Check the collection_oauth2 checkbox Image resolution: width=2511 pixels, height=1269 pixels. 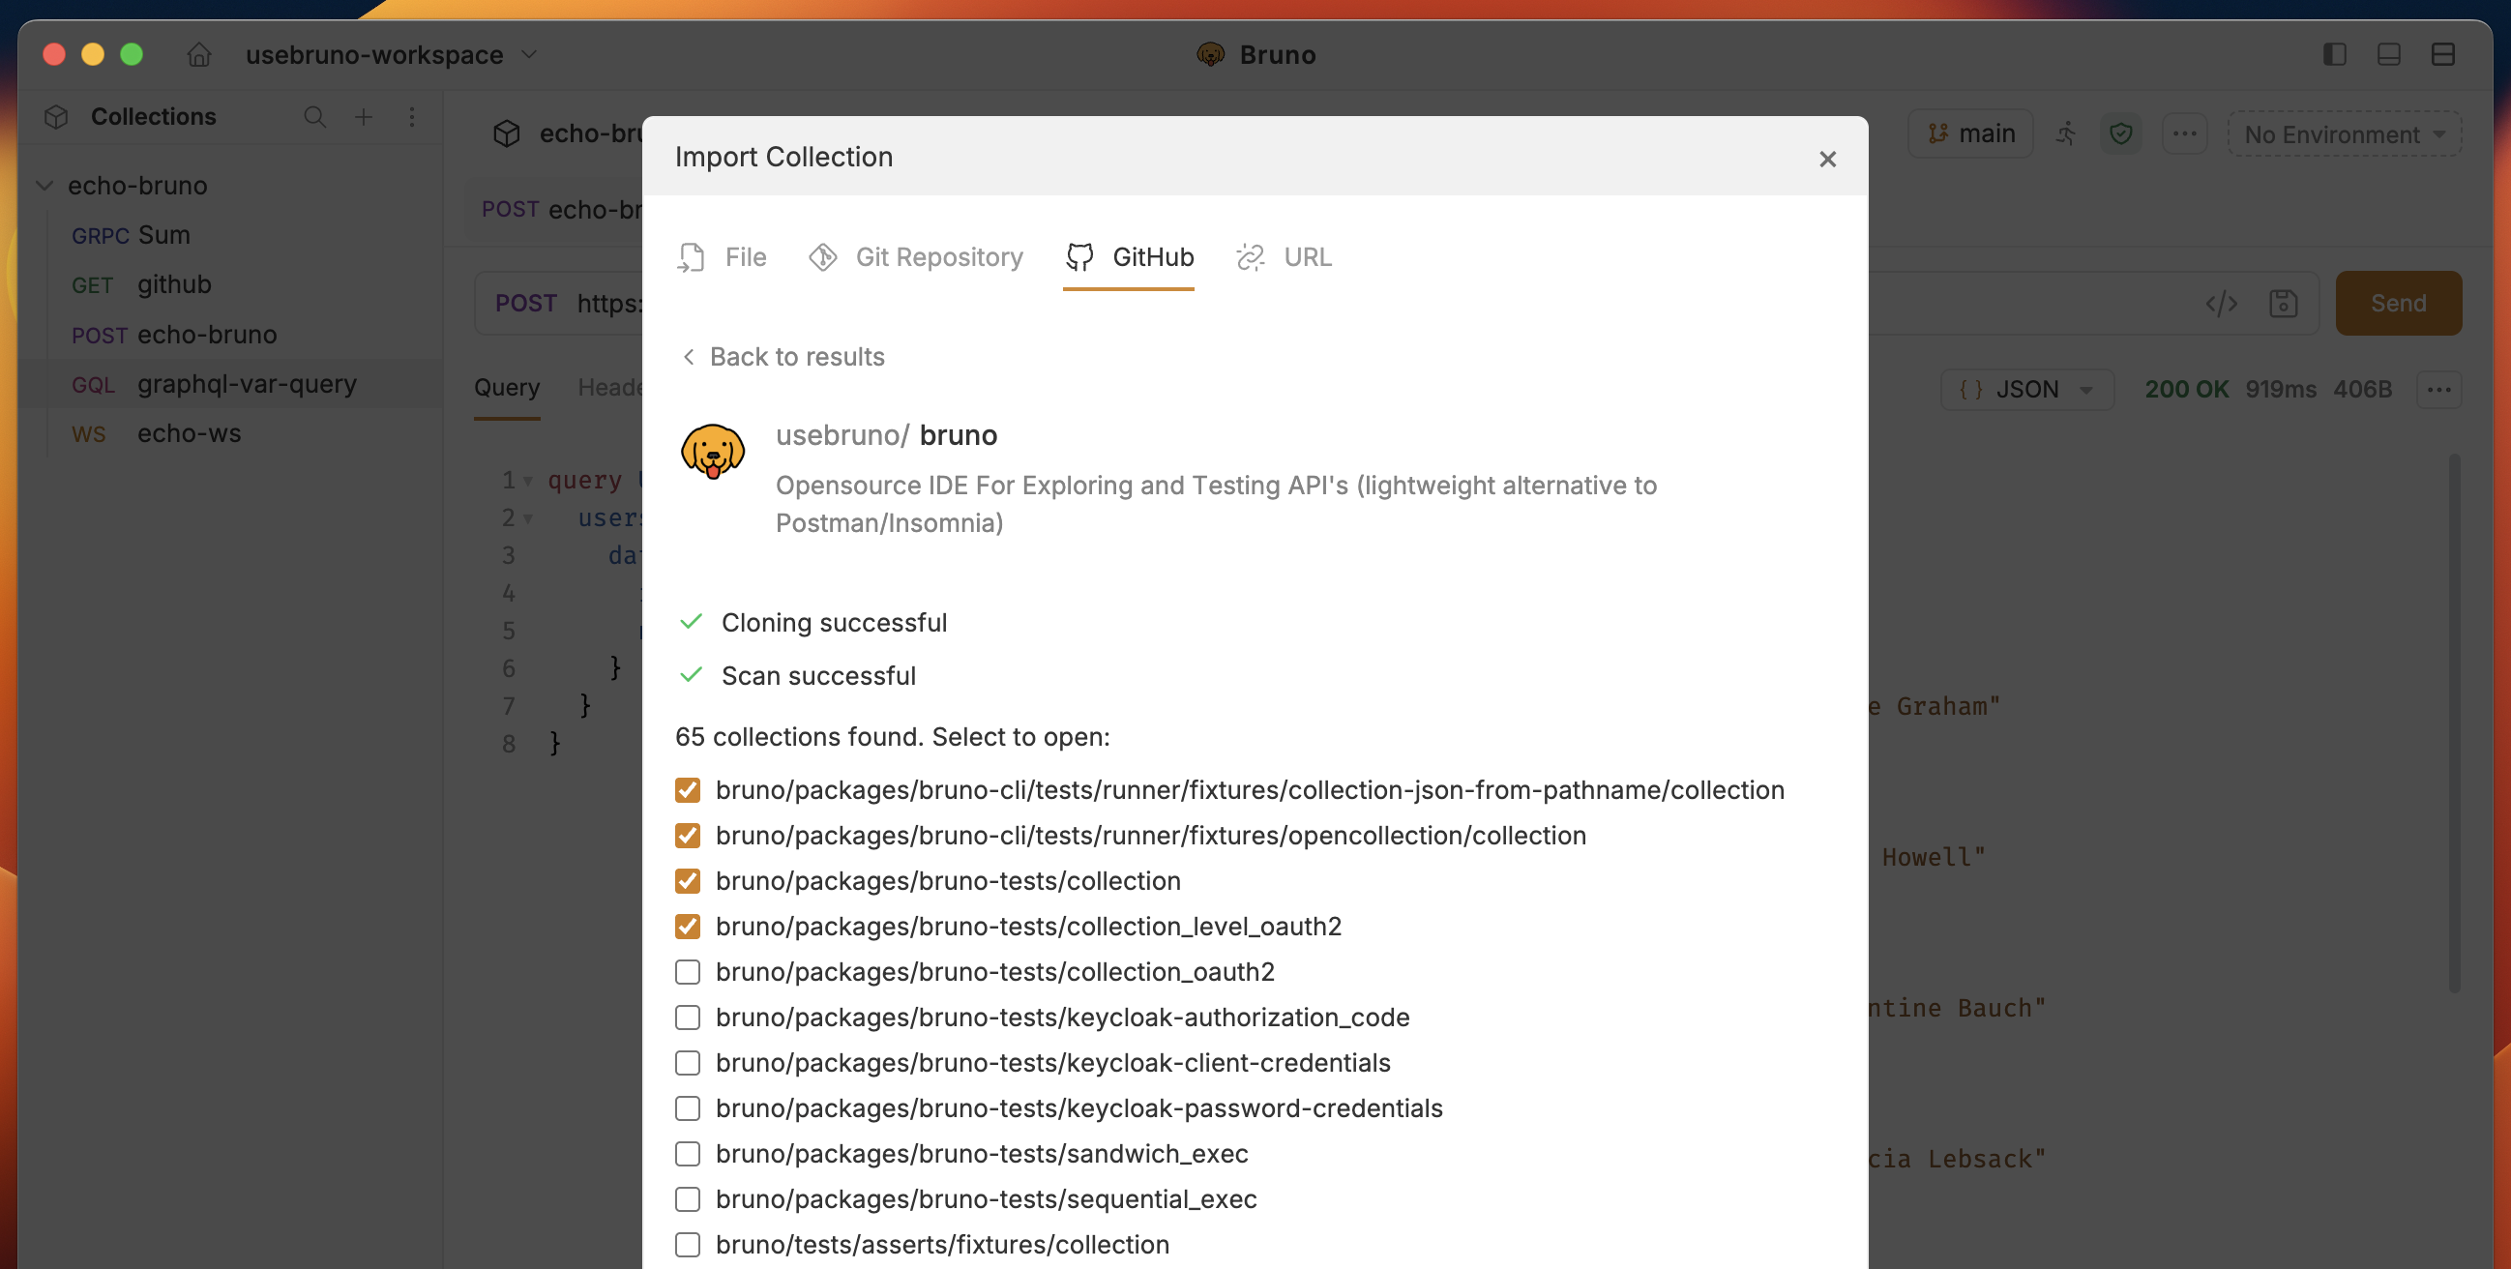(x=687, y=972)
